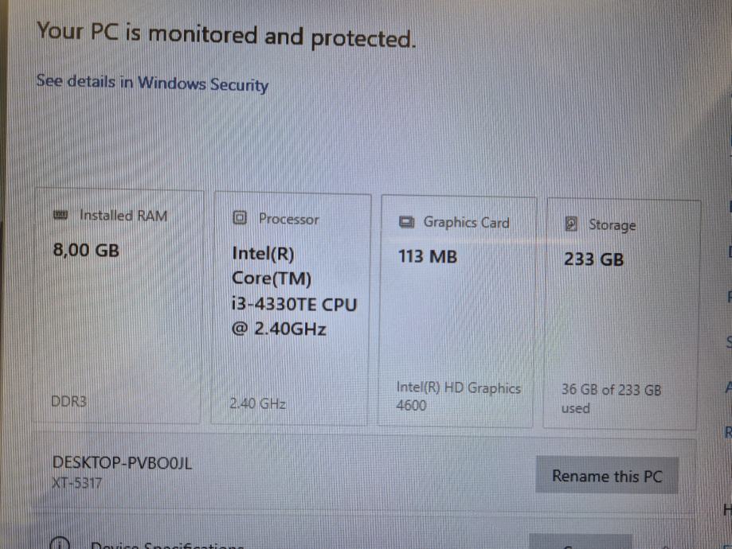Image resolution: width=732 pixels, height=549 pixels.
Task: Click the DDR3 memory type label
Action: point(69,403)
